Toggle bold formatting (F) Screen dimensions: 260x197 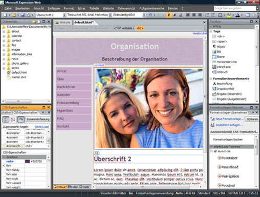click(x=169, y=15)
